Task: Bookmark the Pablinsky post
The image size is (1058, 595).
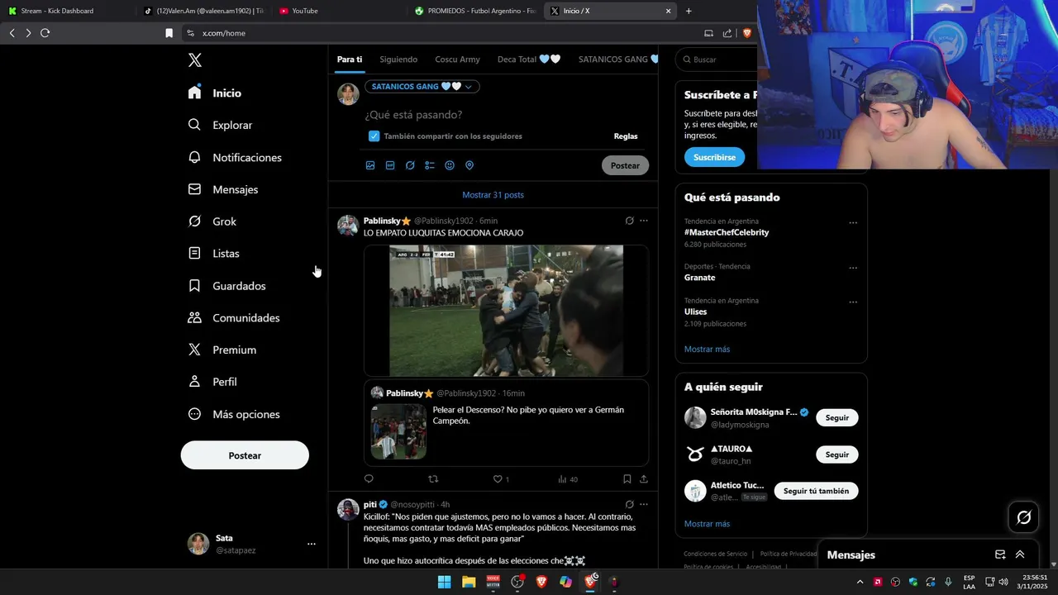Action: 627,478
